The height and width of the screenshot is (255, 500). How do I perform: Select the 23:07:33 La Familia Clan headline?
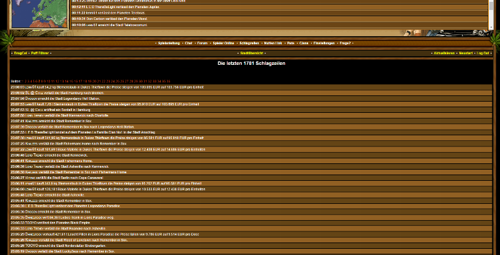pos(251,132)
